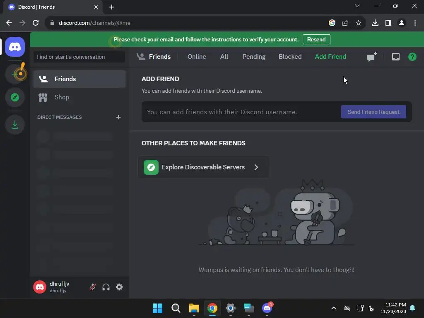
Task: Click the green Help question mark icon
Action: 412,57
